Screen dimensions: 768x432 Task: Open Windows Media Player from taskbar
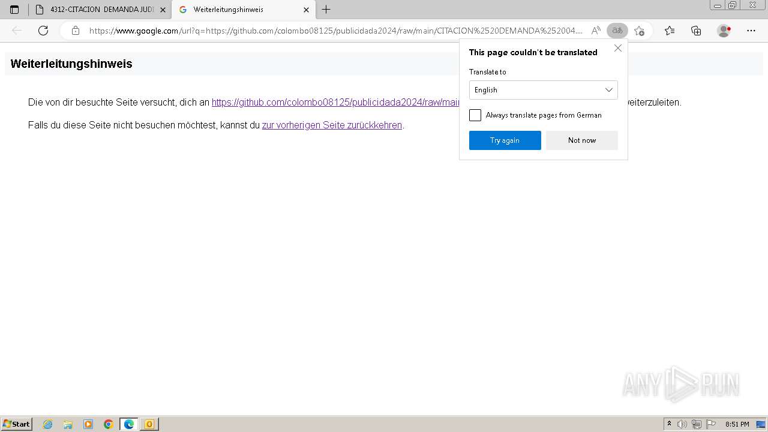coord(88,424)
